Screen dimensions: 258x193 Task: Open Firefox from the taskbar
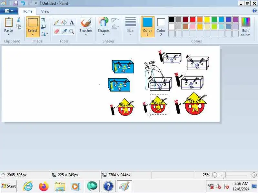tap(44, 186)
